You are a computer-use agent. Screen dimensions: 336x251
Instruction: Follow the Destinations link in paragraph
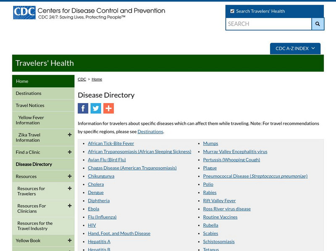150,132
